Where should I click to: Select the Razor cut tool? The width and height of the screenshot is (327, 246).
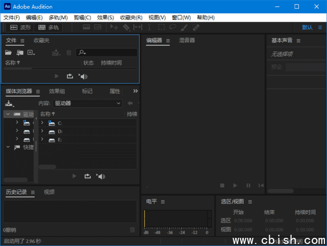126,27
